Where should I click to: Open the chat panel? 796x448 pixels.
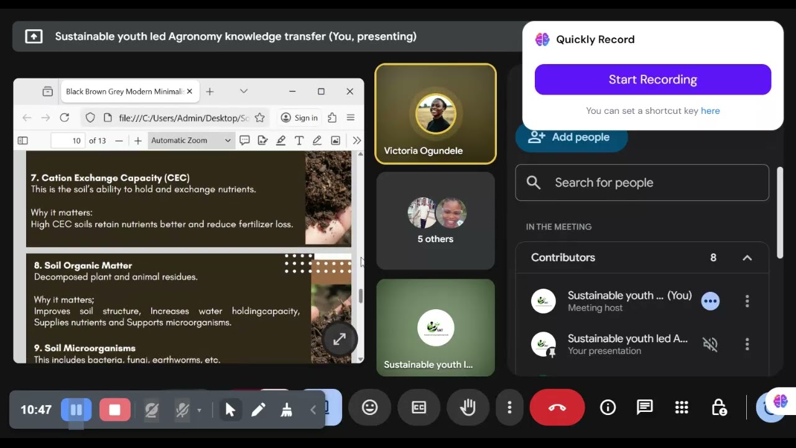click(x=645, y=408)
